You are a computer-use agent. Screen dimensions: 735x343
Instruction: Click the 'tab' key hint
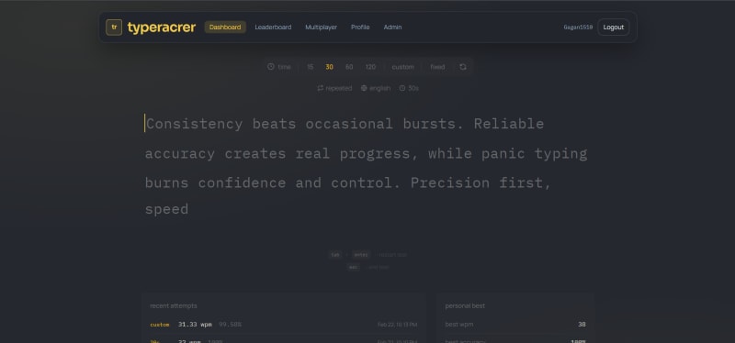[x=334, y=255]
